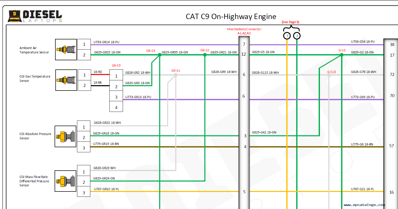Click the CGI Gas Temperature Sensor image
Screen dimensions: 398x209
tap(66, 80)
